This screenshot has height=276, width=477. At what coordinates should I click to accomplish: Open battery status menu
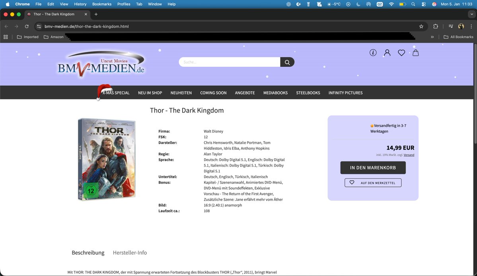click(402, 4)
